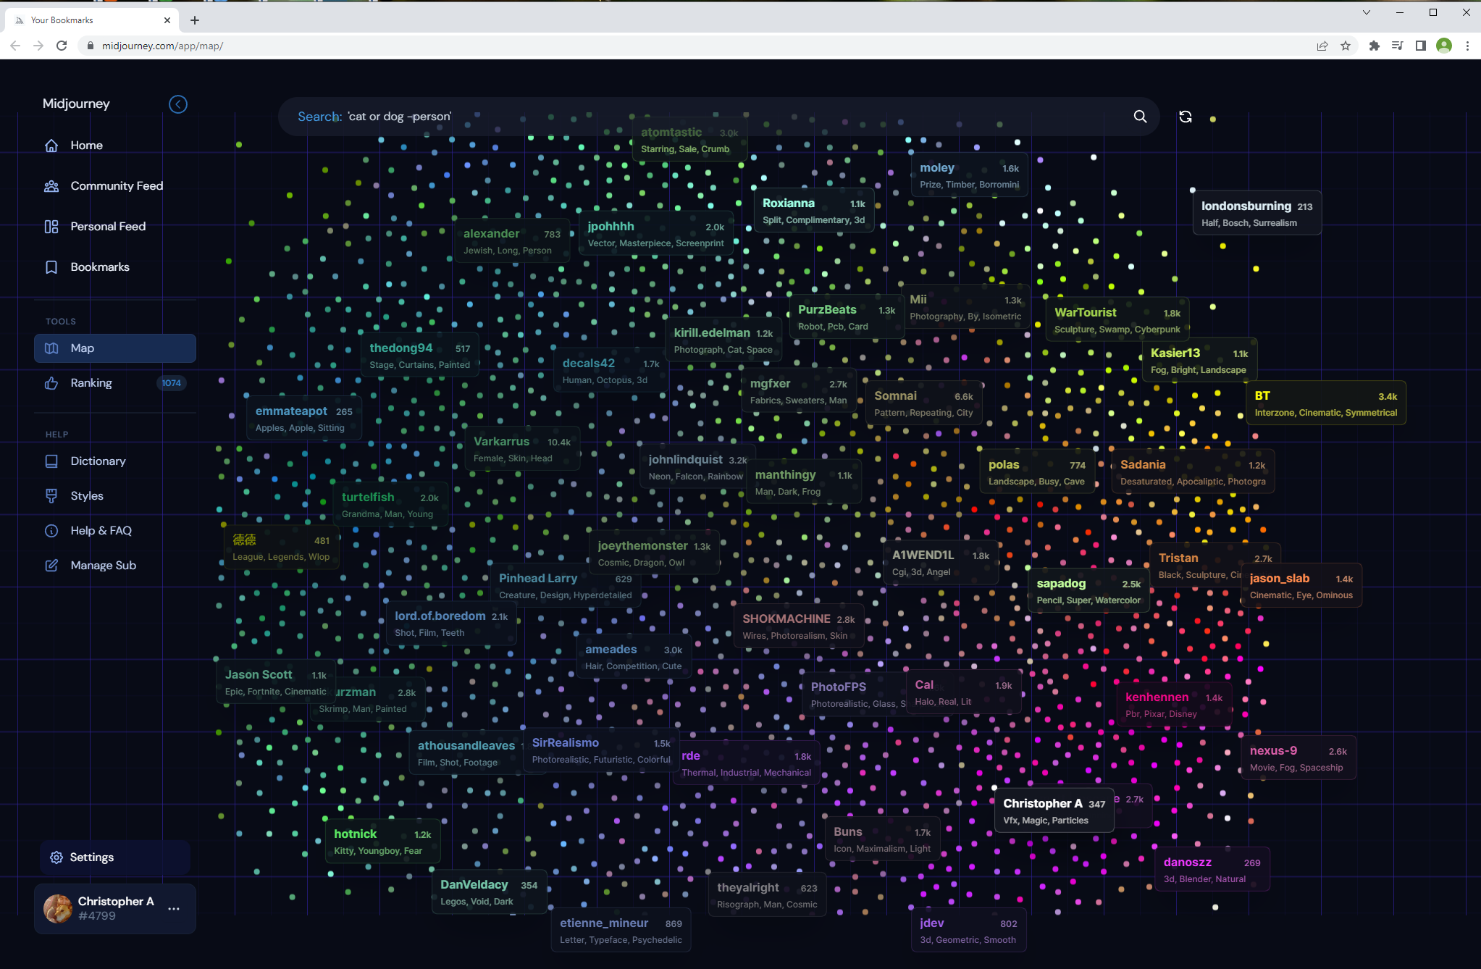Toggle the browser side panel

pyautogui.click(x=1421, y=46)
